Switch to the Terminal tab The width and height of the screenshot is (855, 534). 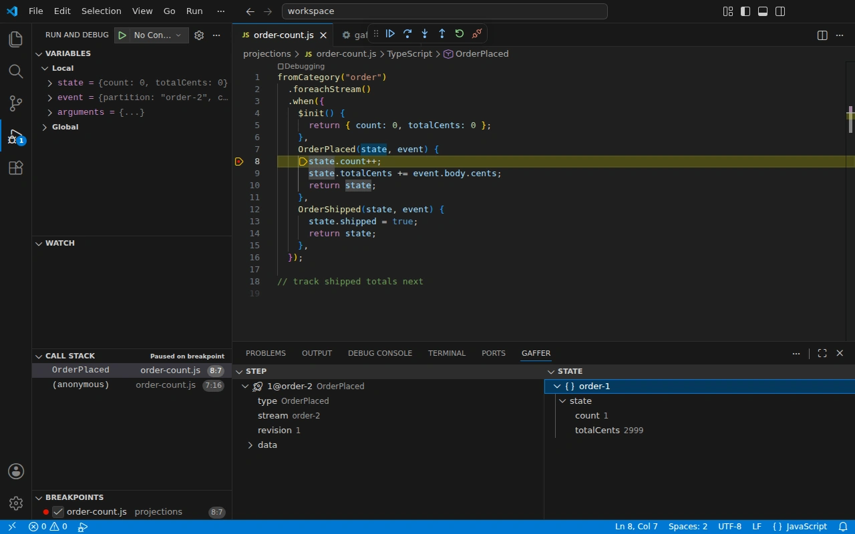tap(447, 353)
